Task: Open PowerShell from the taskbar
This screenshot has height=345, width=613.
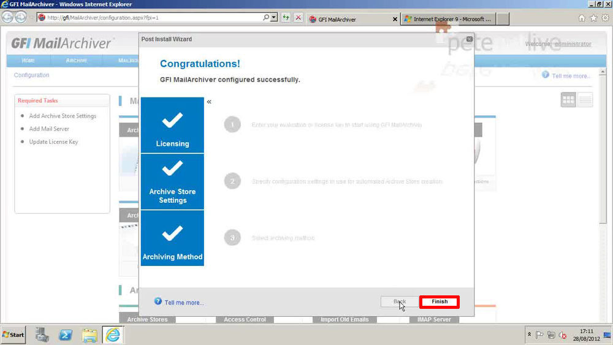Action: coord(66,335)
